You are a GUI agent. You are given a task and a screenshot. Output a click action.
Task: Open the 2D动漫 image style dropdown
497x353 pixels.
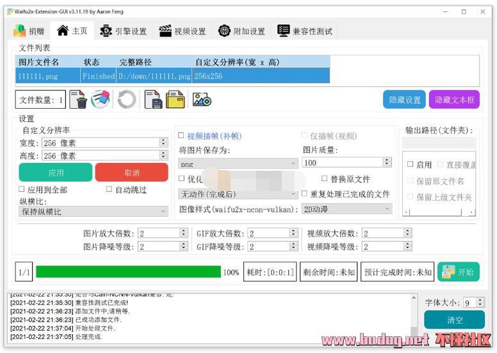tap(346, 209)
